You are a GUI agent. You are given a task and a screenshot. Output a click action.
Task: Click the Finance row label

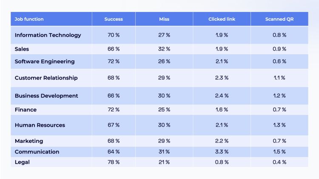(26, 110)
